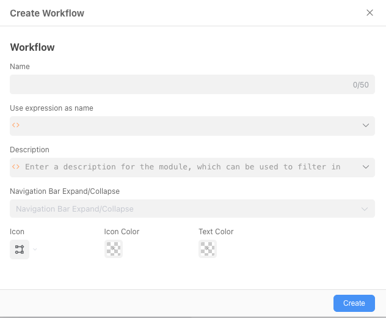The width and height of the screenshot is (386, 318).
Task: Expand the Use expression as name dropdown arrow
Action: tap(366, 125)
